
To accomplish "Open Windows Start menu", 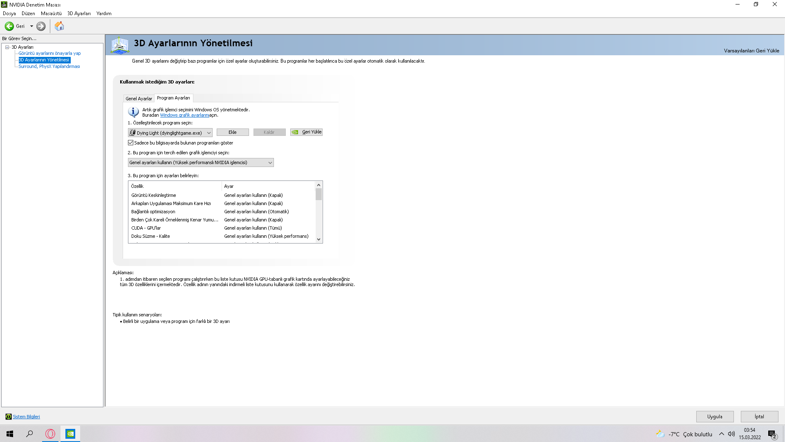I will tap(10, 434).
